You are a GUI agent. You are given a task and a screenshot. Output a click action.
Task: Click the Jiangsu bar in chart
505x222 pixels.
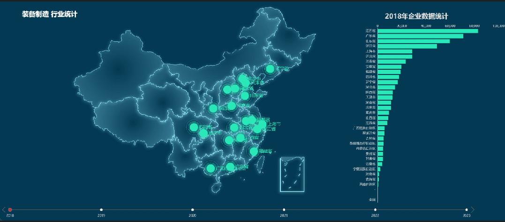(428, 31)
